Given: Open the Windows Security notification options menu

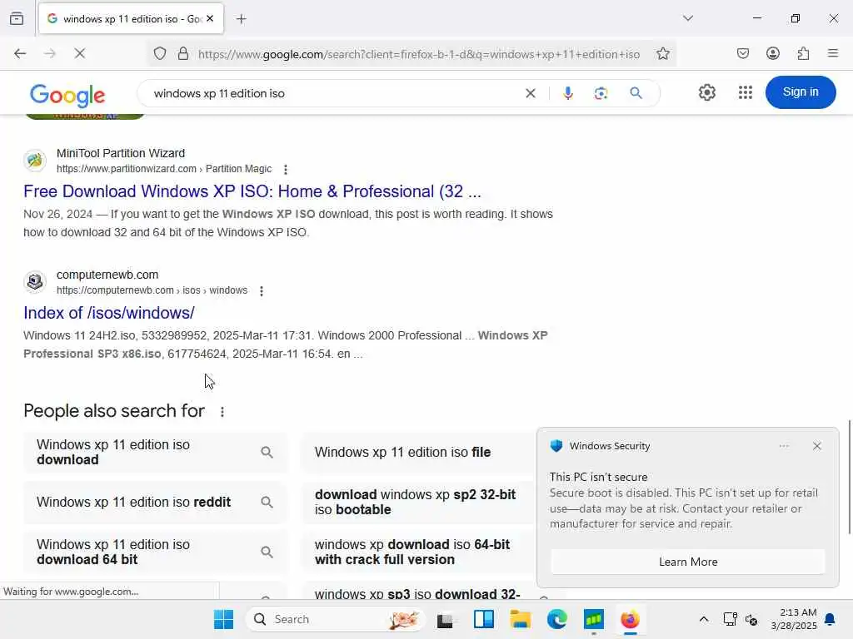Looking at the screenshot, I should click(x=784, y=446).
